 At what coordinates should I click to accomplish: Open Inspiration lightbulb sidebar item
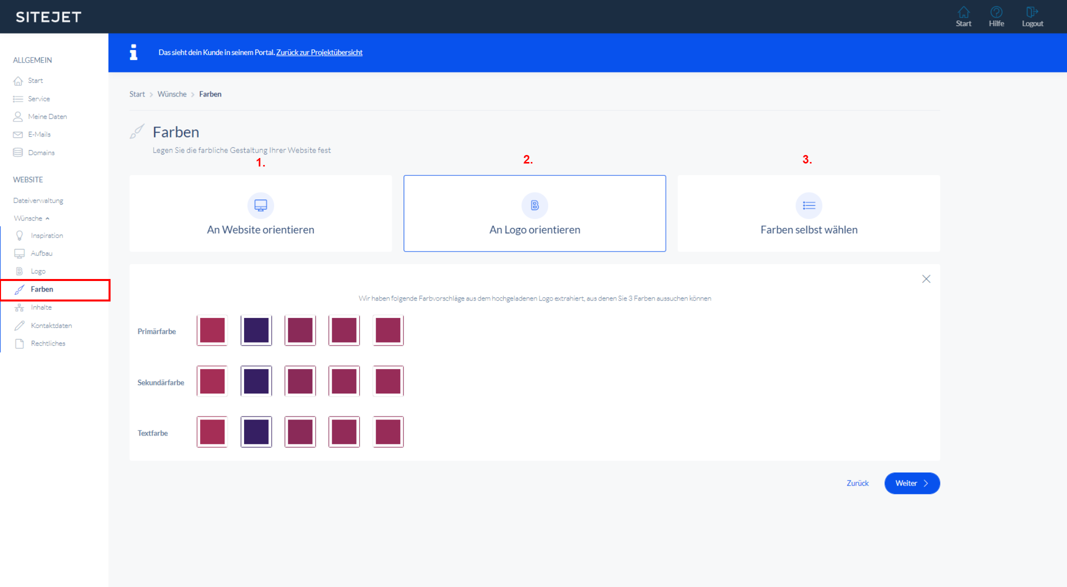pos(46,235)
